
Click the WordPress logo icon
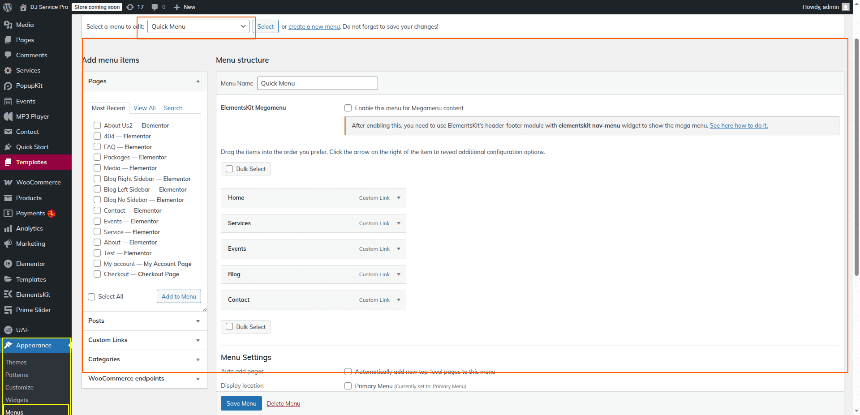(x=8, y=7)
